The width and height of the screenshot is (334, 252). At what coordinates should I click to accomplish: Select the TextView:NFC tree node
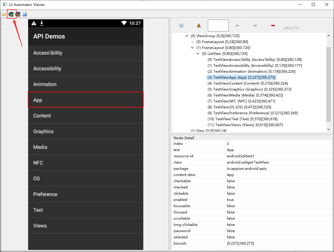coord(241,101)
